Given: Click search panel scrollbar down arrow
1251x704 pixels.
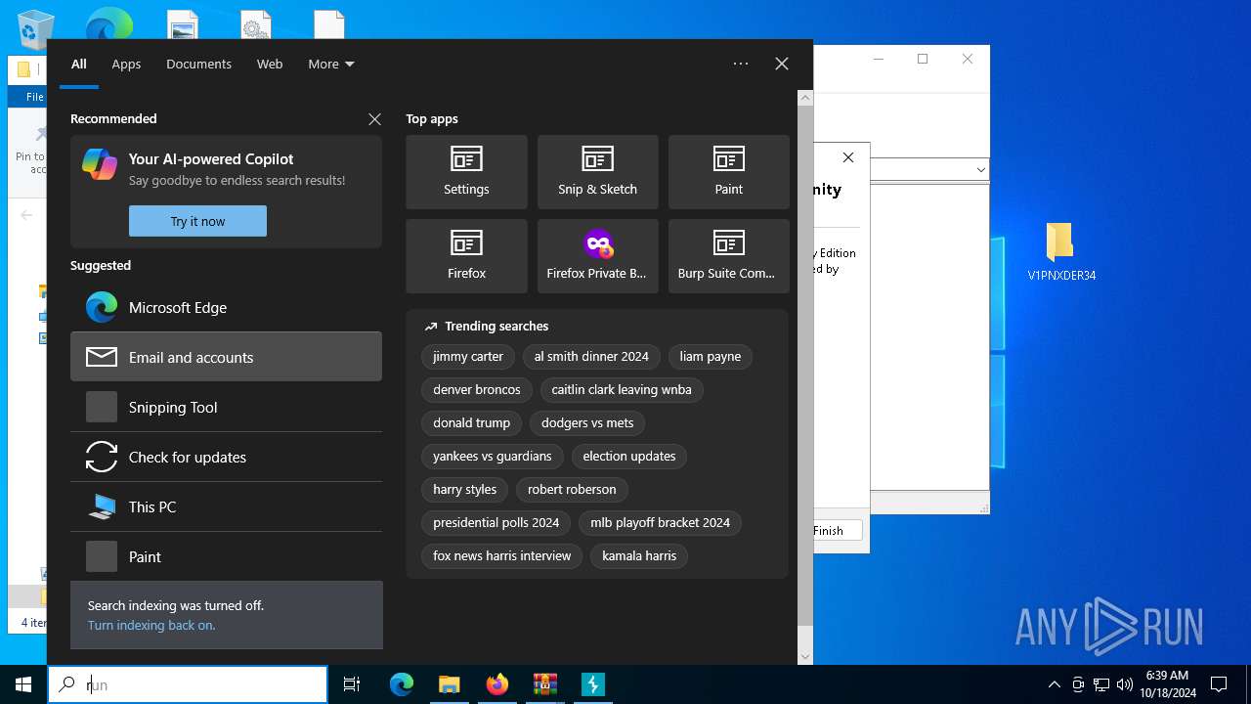Looking at the screenshot, I should 805,656.
